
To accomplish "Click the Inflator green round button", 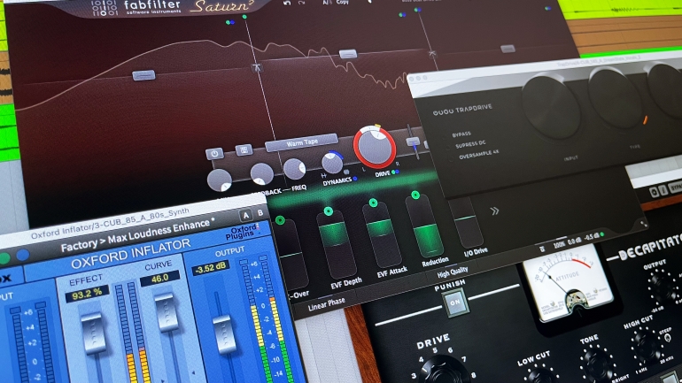I will [4, 258].
